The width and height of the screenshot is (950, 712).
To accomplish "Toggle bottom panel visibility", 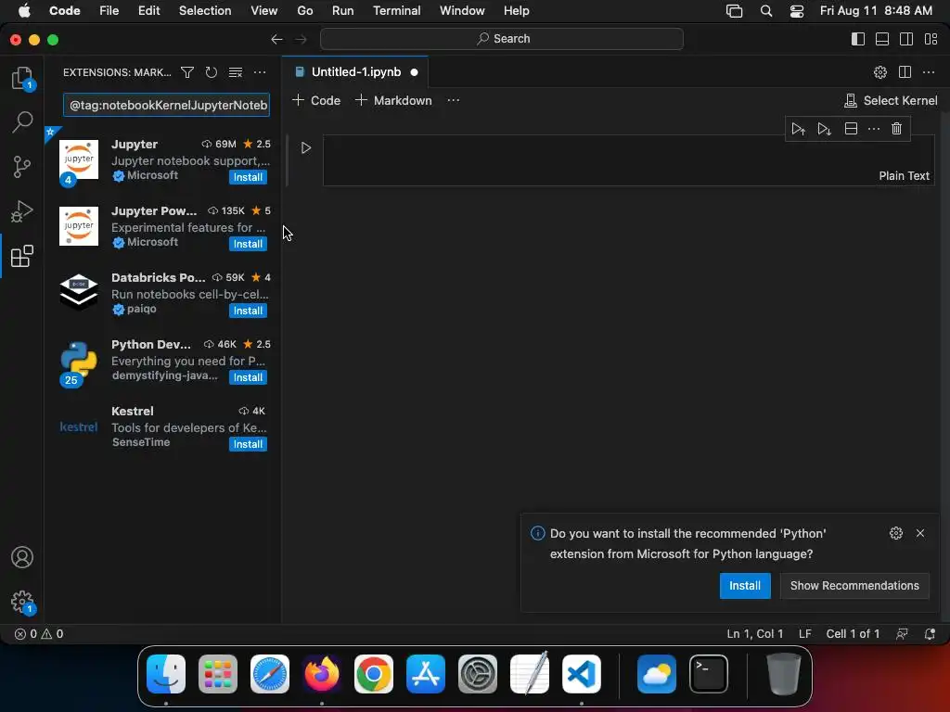I will tap(882, 39).
